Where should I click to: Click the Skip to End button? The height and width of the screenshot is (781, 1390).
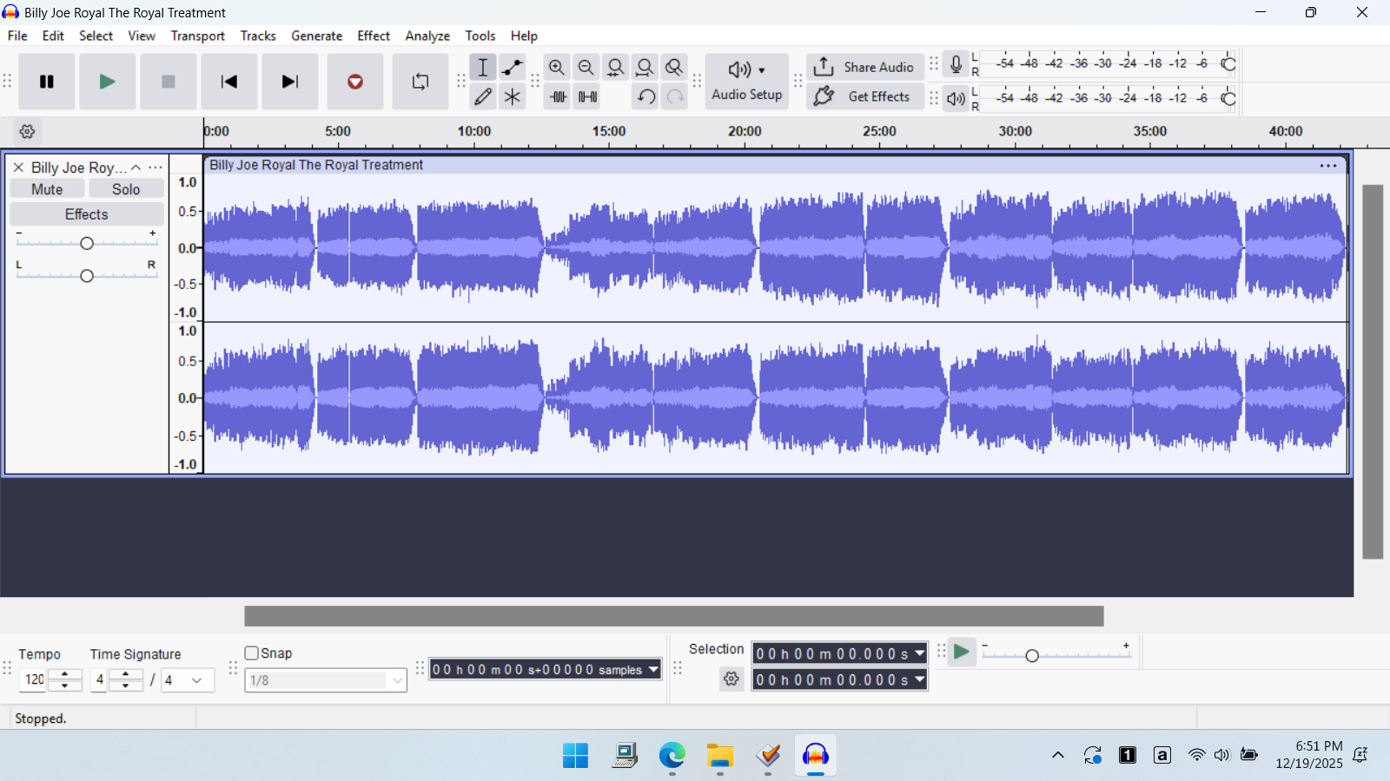(x=289, y=82)
